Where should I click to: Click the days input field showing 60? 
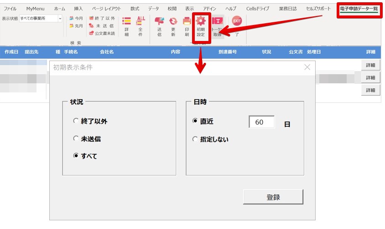pyautogui.click(x=261, y=122)
